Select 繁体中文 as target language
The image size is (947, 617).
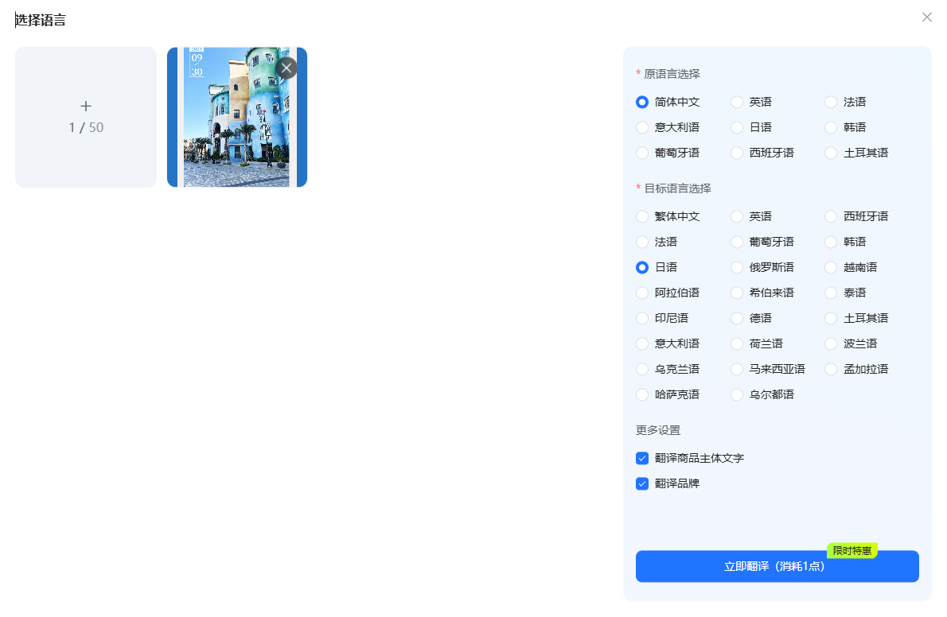642,216
